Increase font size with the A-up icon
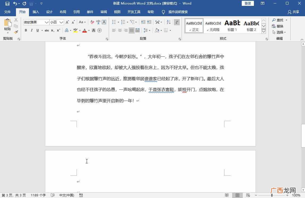305x198 pixels. tap(67, 22)
